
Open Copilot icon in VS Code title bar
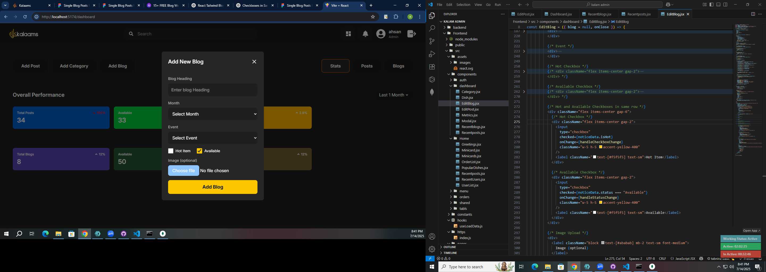point(668,5)
